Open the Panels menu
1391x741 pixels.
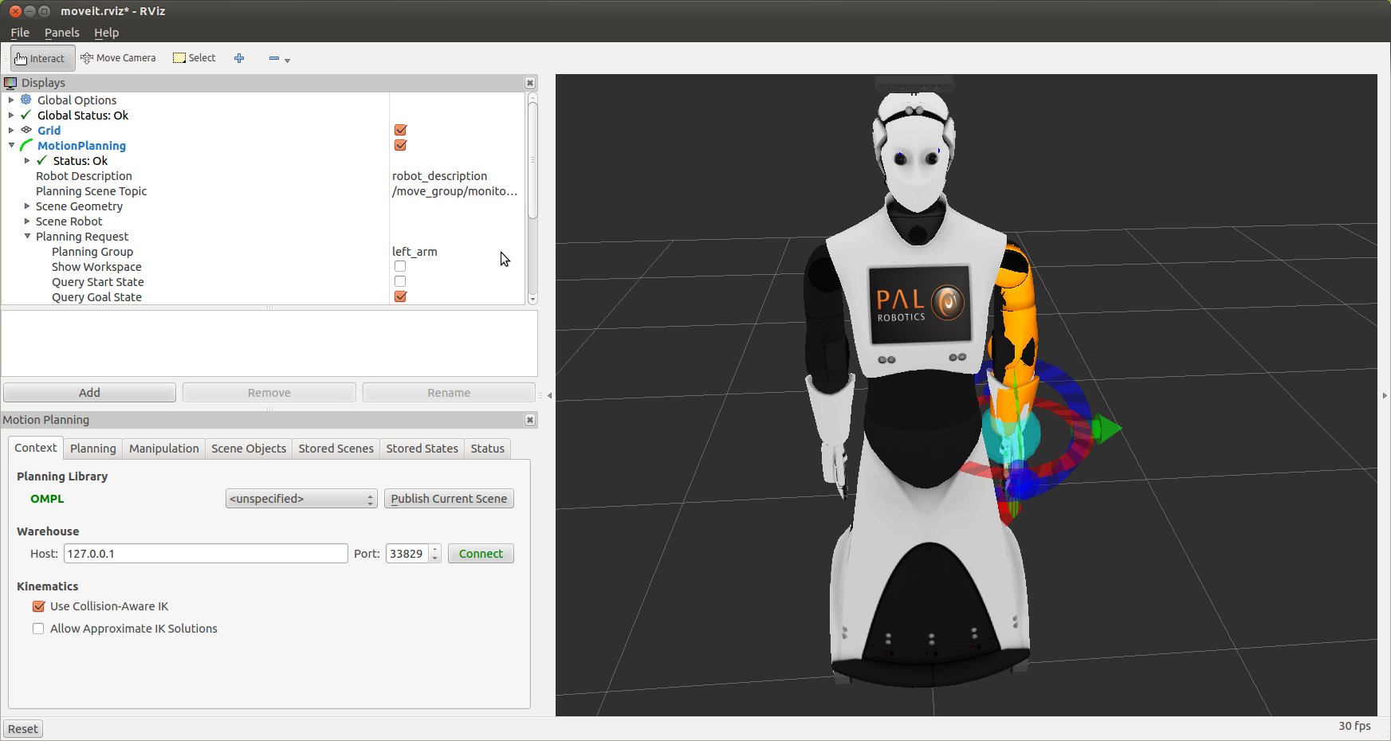pos(61,33)
